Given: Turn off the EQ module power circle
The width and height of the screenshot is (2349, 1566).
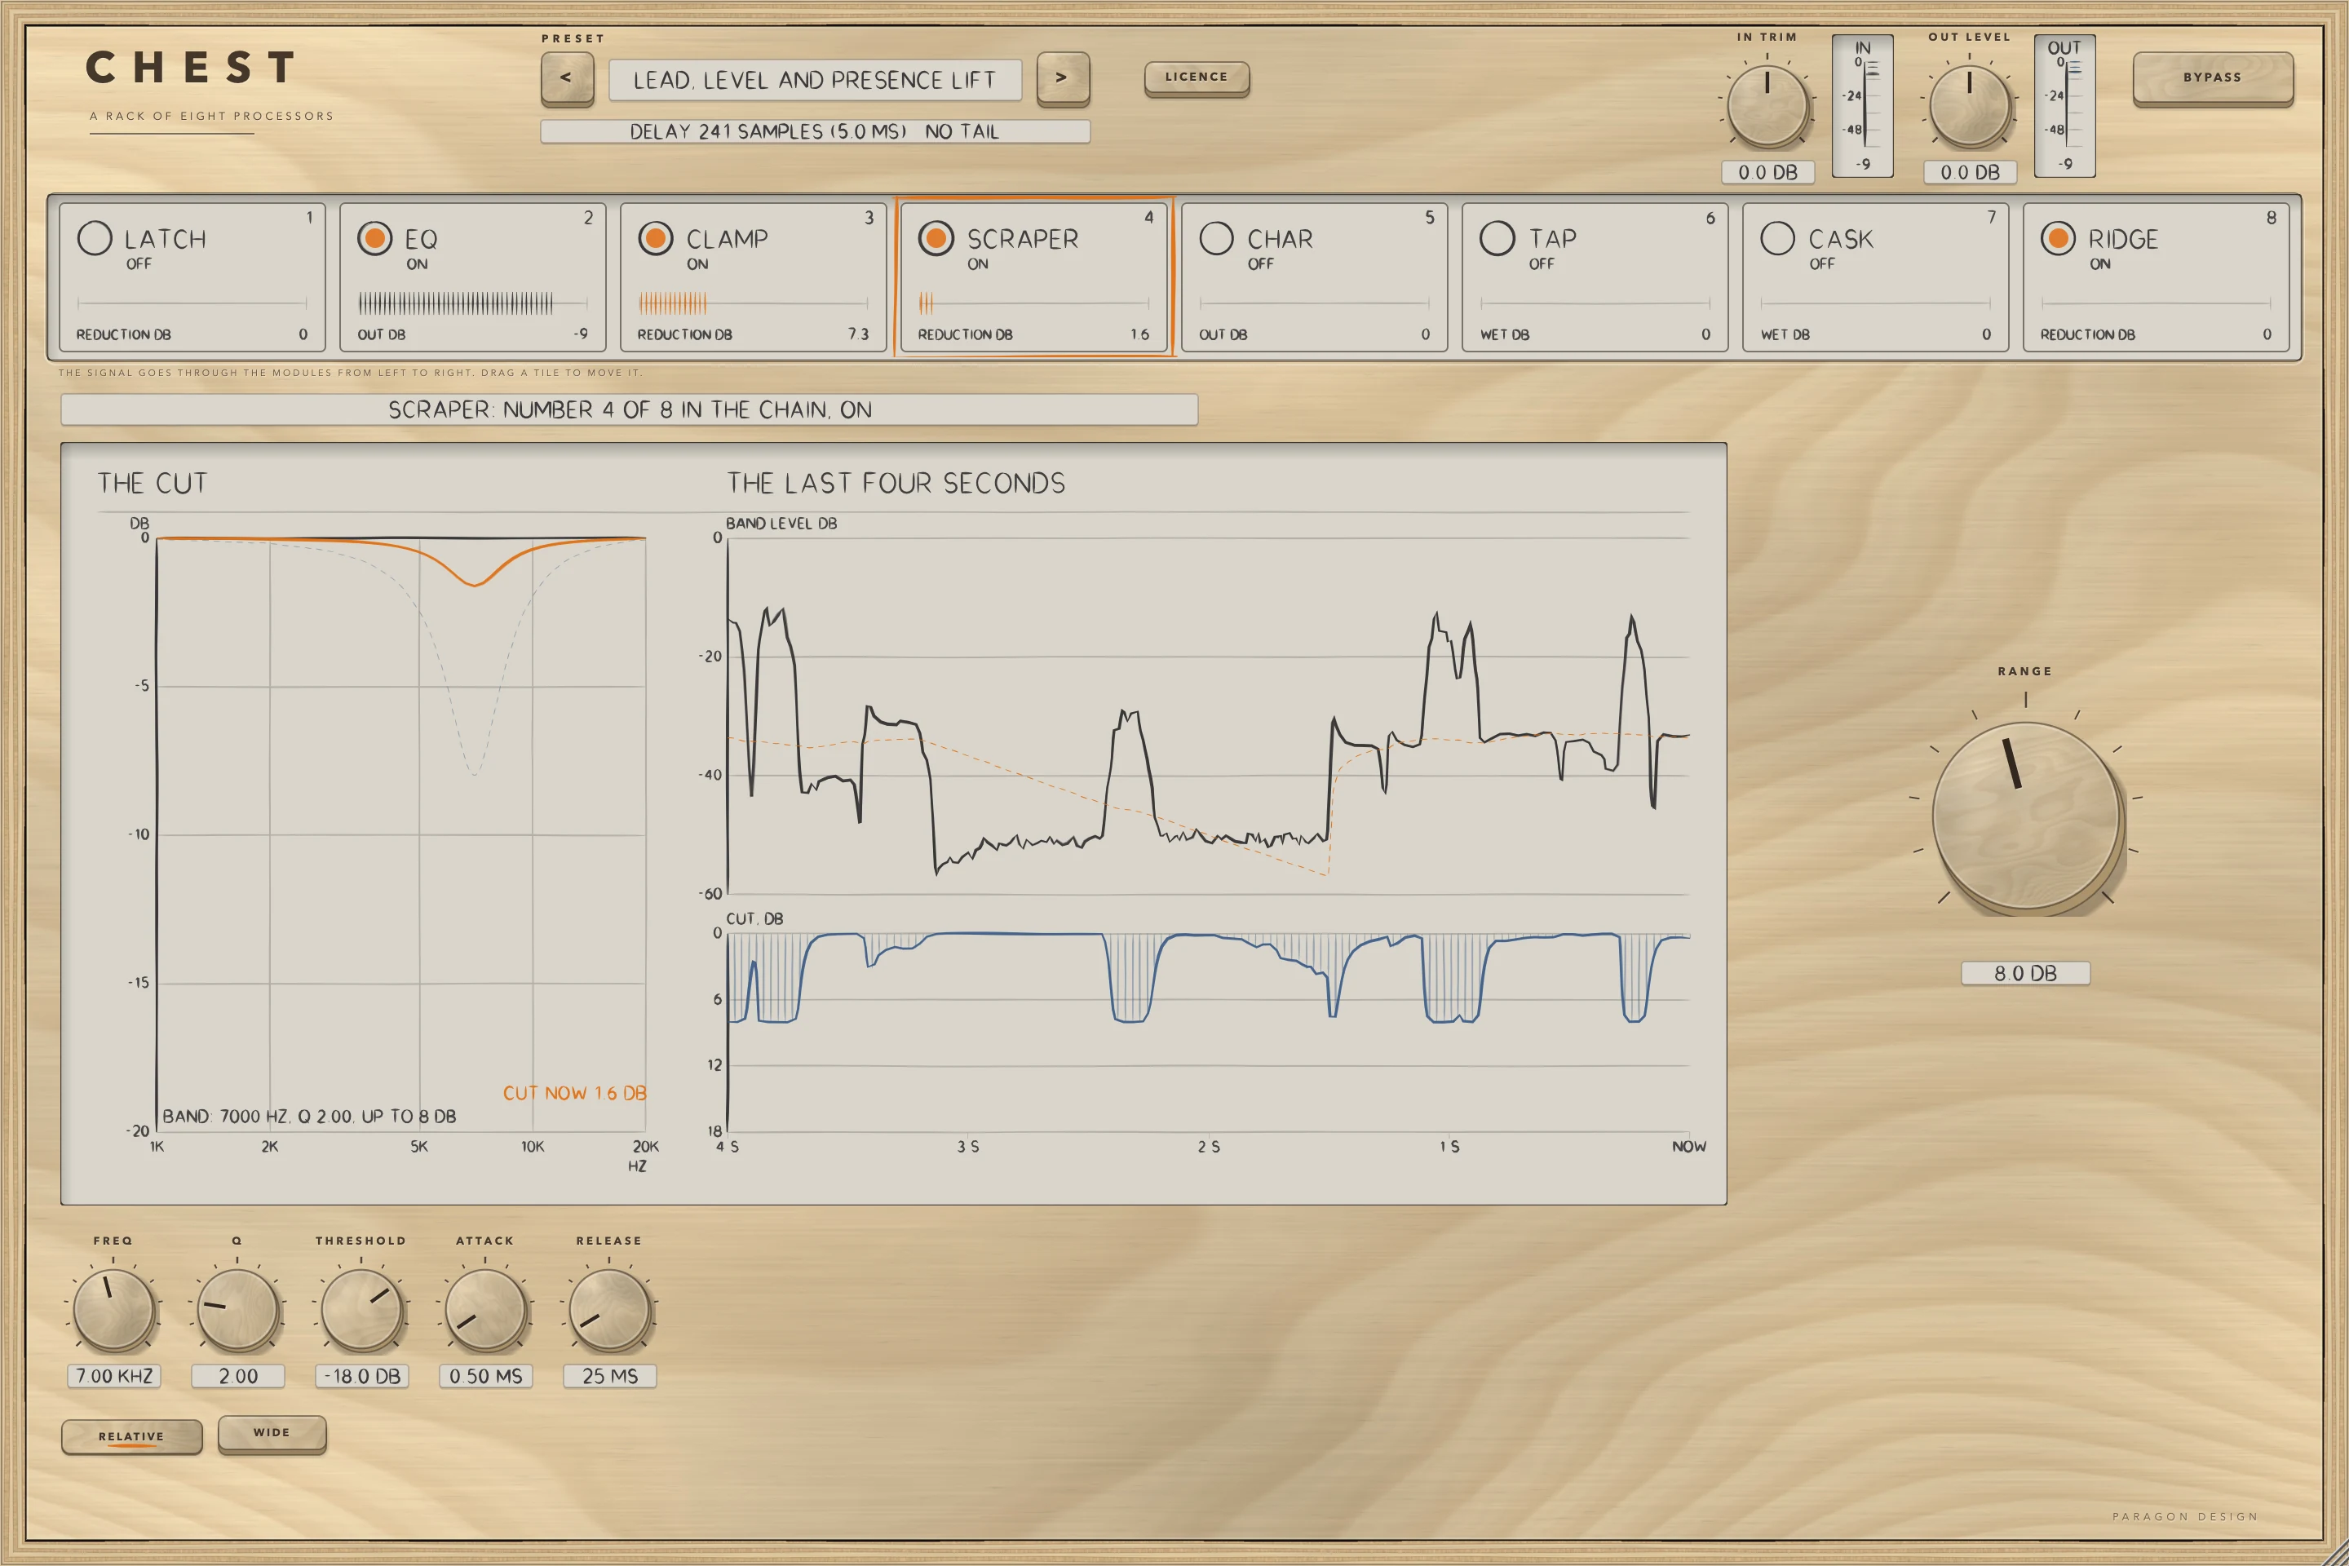Looking at the screenshot, I should coord(374,237).
